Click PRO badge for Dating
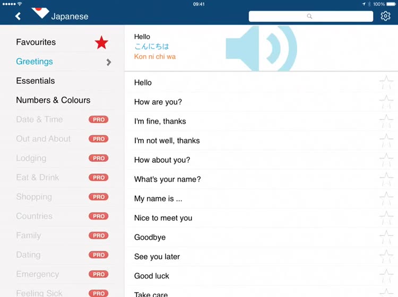Viewport: 398px width, 297px height. coord(99,255)
